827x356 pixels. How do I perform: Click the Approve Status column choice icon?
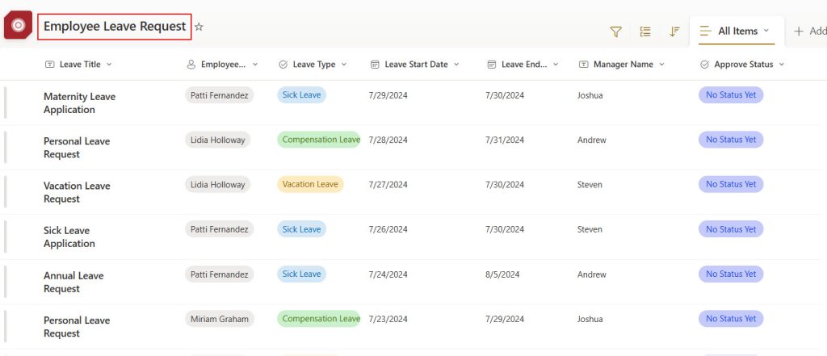pyautogui.click(x=704, y=65)
